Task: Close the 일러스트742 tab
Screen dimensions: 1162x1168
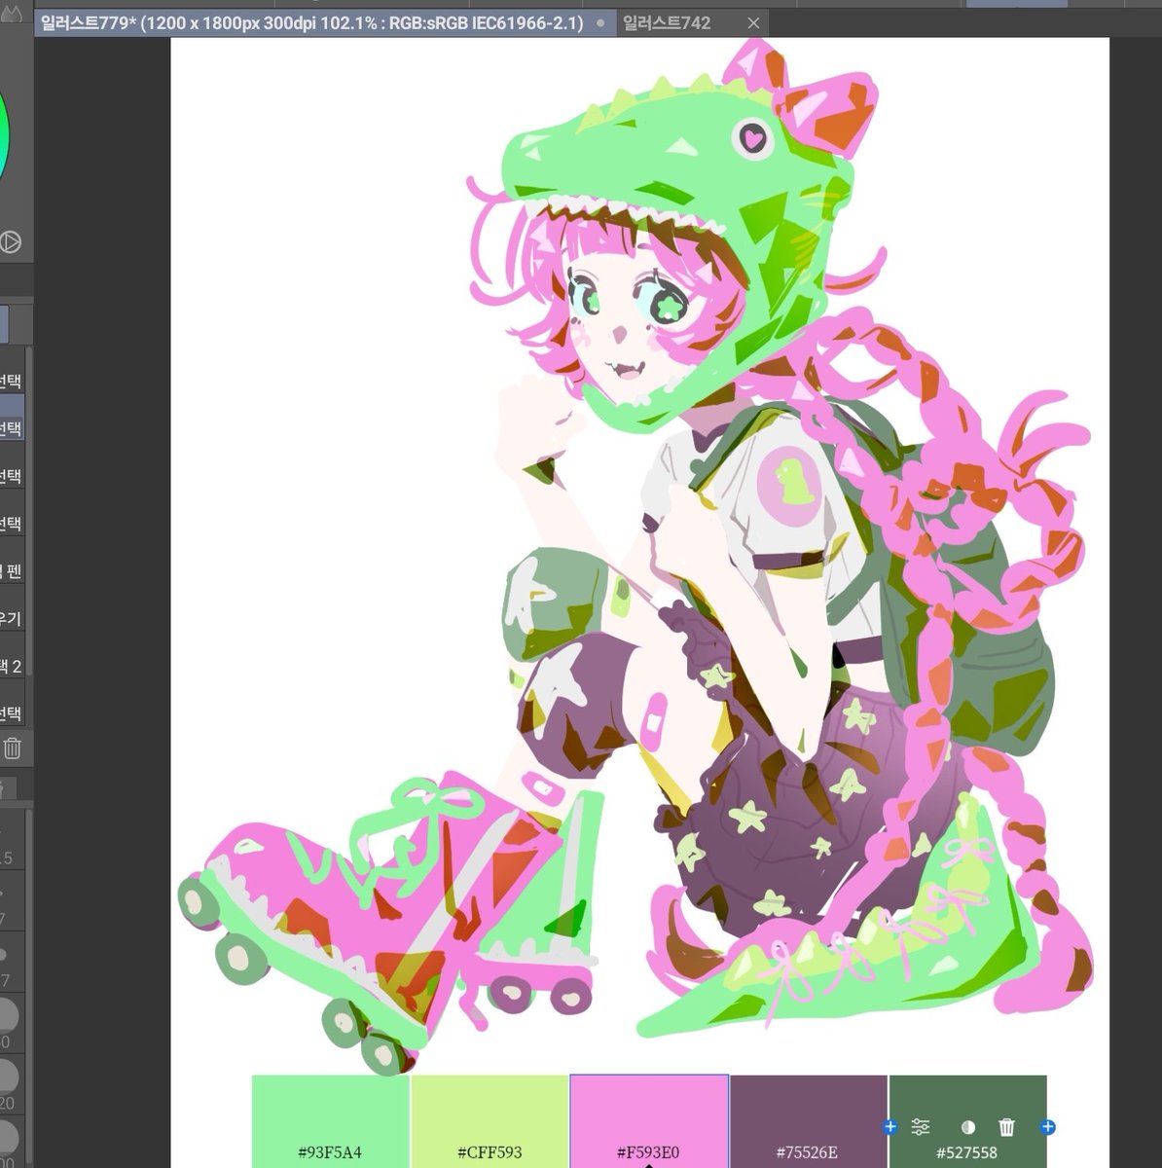Action: click(754, 22)
